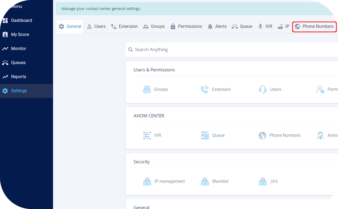The image size is (338, 209).
Task: Switch to the IP tab
Action: click(x=283, y=26)
